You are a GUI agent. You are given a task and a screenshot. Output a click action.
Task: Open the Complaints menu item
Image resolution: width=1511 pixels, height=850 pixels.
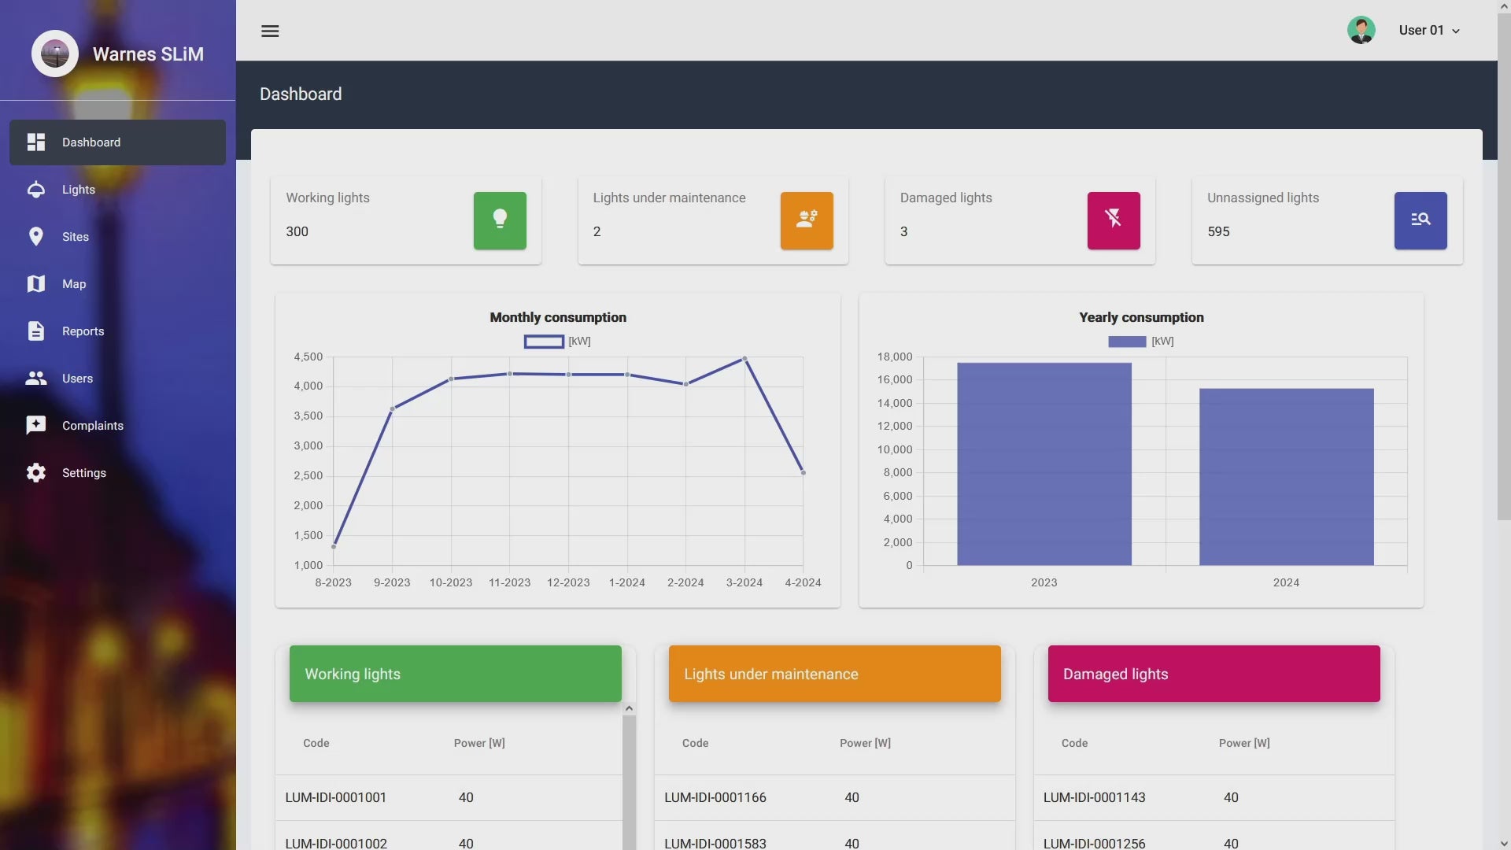coord(117,426)
